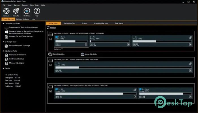Image resolution: width=198 pixels, height=113 pixels.
Task: Select Disk 1 partition 2 (F) tile label
Action: click(x=92, y=37)
